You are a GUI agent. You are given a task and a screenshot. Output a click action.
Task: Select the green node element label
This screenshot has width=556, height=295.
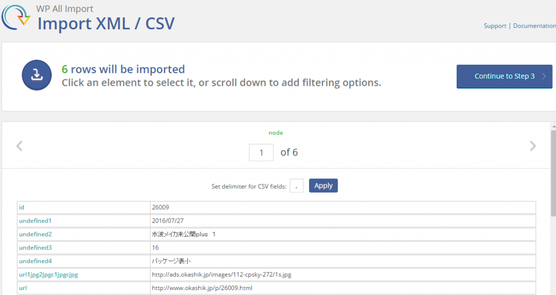276,133
